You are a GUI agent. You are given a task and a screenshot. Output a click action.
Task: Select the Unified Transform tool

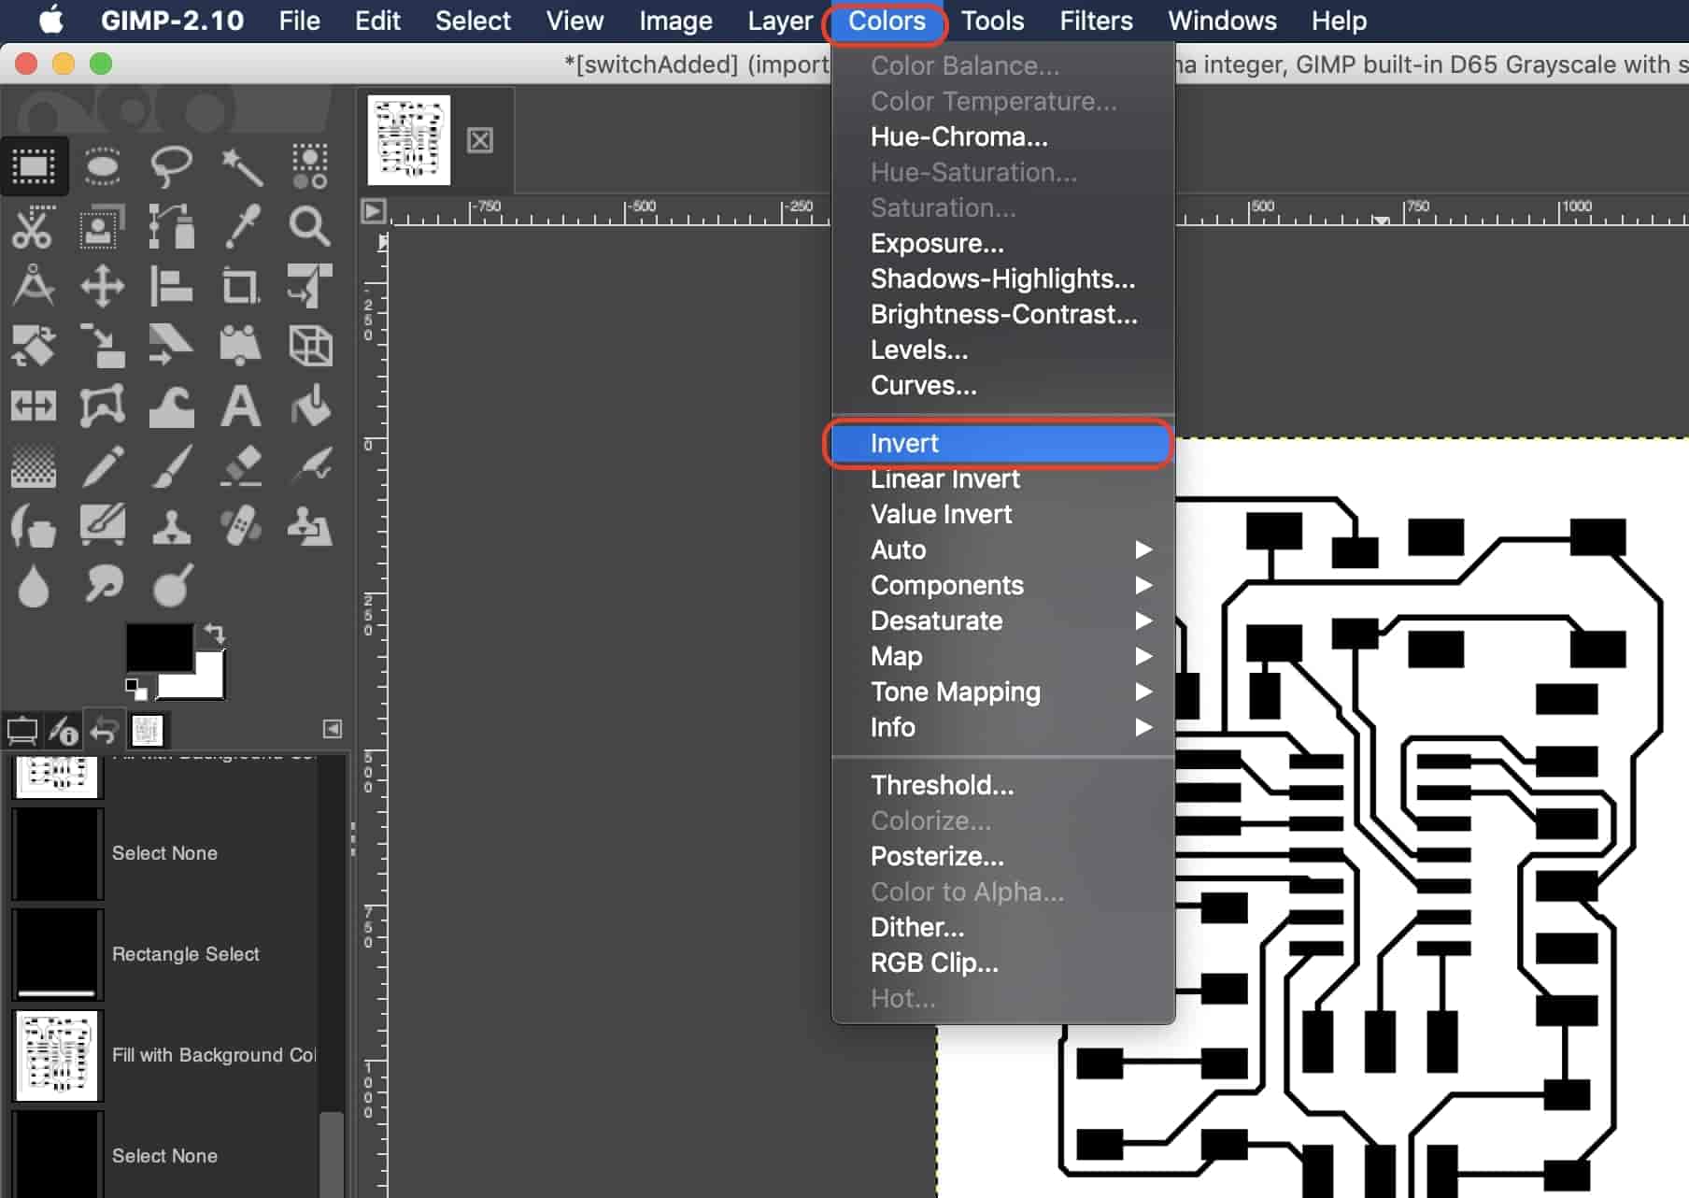click(310, 286)
